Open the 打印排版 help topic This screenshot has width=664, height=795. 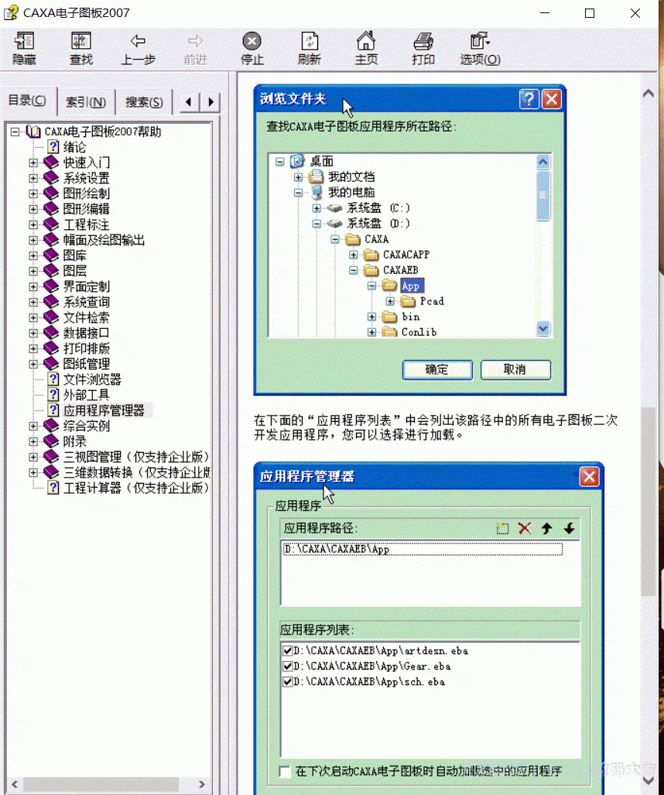[86, 348]
